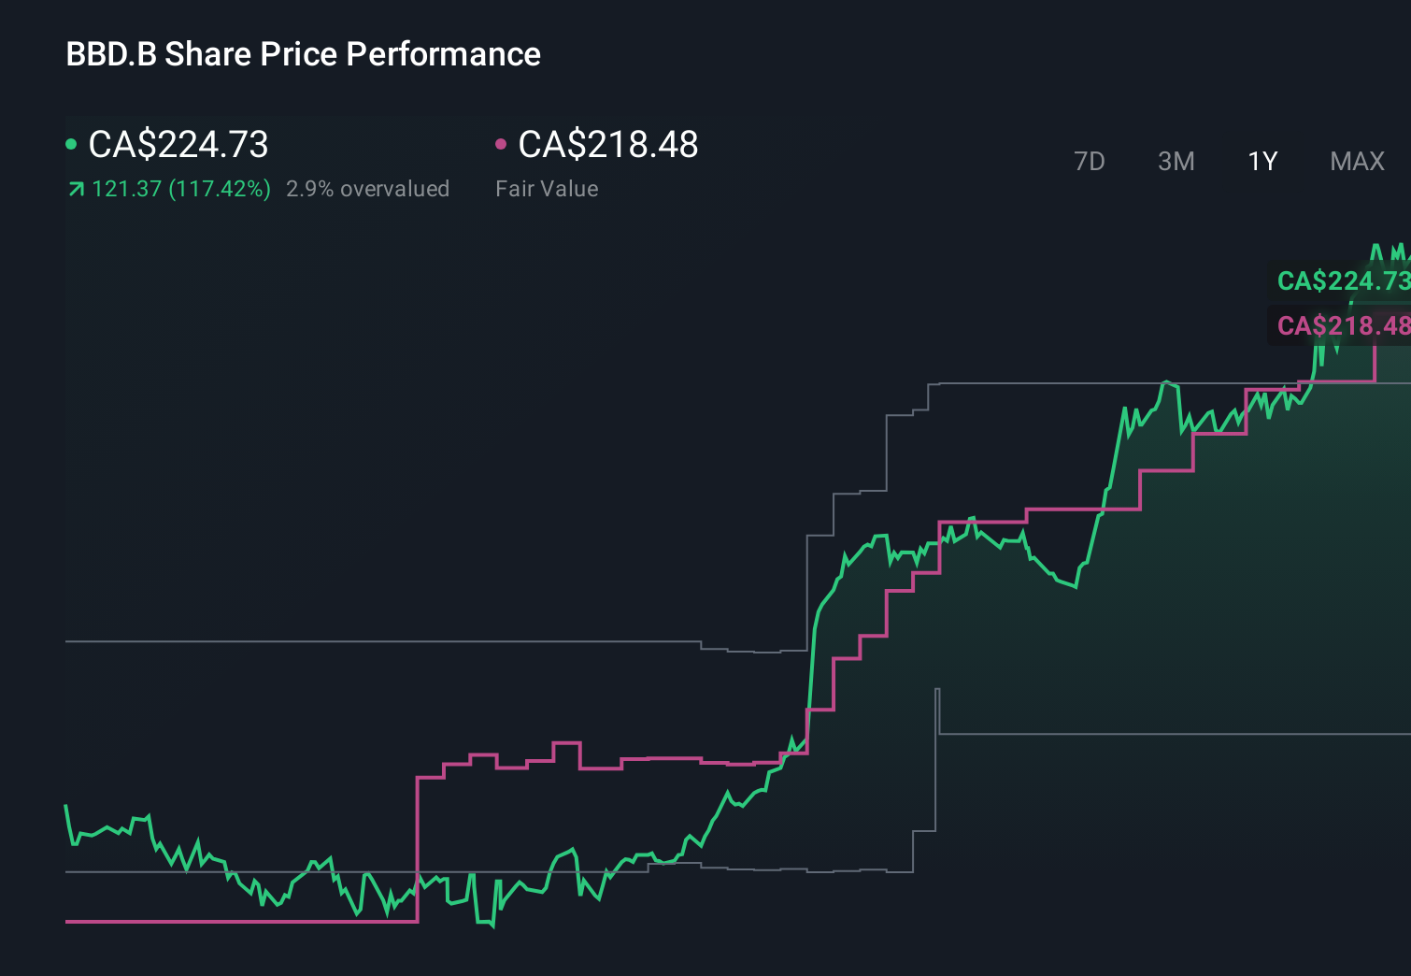Click the green CA$224.73 chart end label

(1343, 280)
